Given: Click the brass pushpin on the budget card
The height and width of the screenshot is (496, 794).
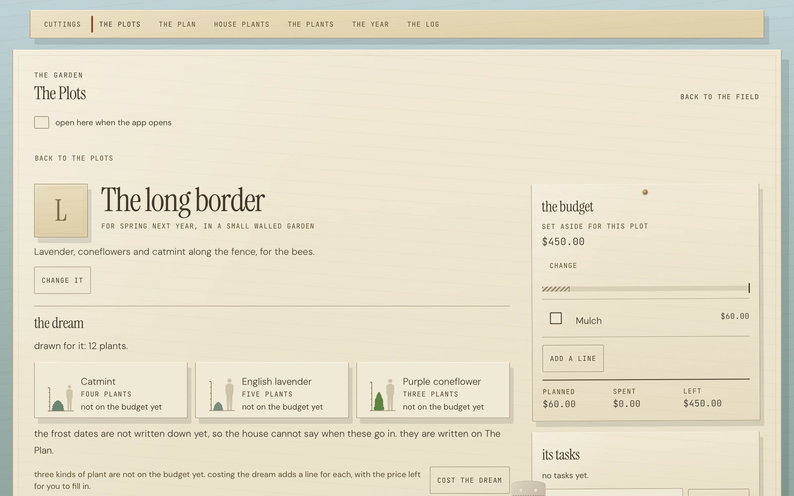Looking at the screenshot, I should [x=645, y=192].
